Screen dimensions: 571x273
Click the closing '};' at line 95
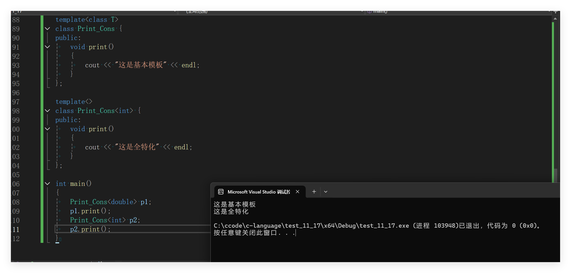[x=59, y=83]
